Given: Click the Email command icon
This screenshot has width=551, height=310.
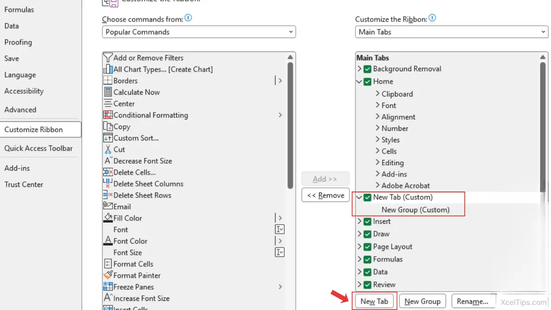Looking at the screenshot, I should pyautogui.click(x=108, y=207).
